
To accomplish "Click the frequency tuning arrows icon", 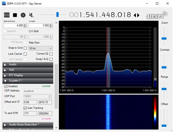I will click(x=137, y=15).
